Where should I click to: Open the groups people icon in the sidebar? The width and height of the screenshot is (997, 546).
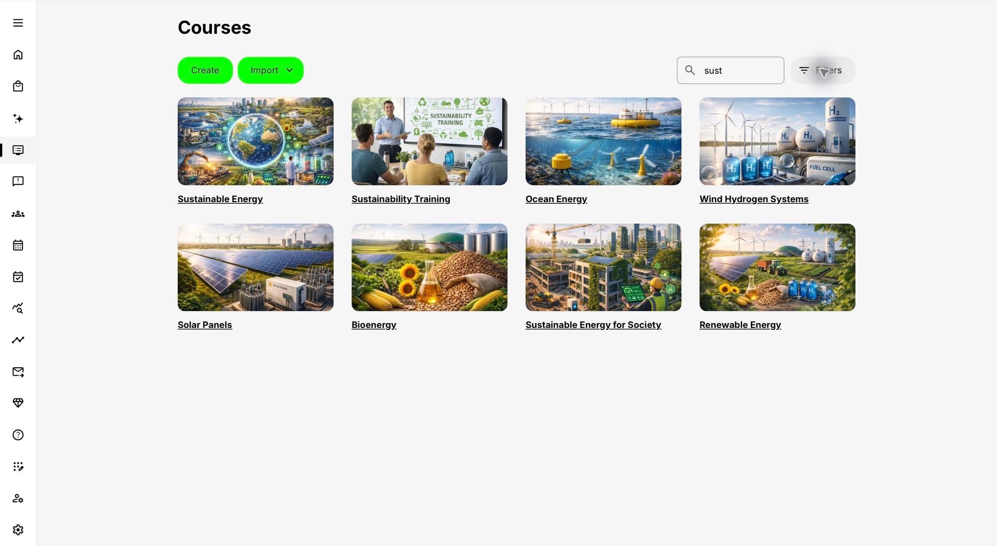point(18,214)
